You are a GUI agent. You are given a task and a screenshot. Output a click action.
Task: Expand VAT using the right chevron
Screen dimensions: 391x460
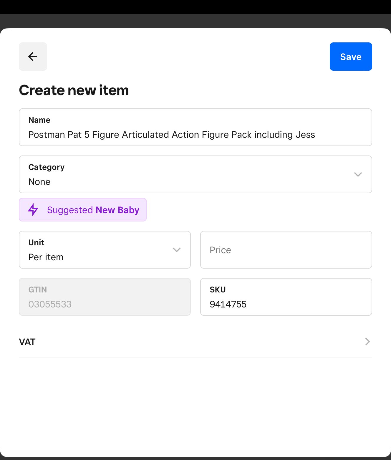tap(367, 342)
